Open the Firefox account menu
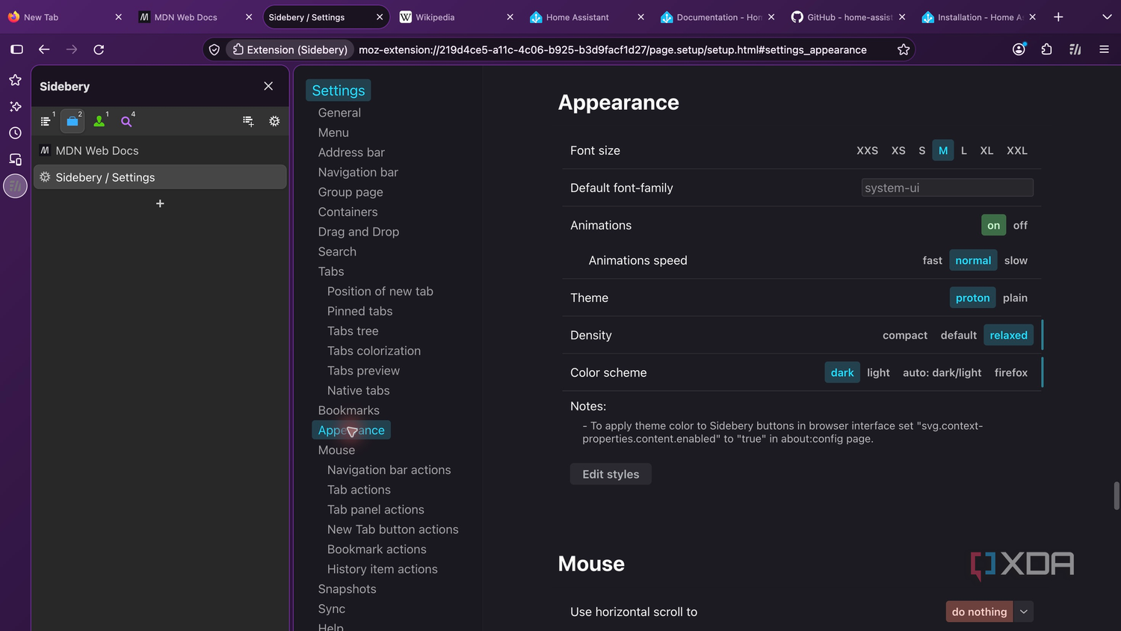 (x=1019, y=49)
